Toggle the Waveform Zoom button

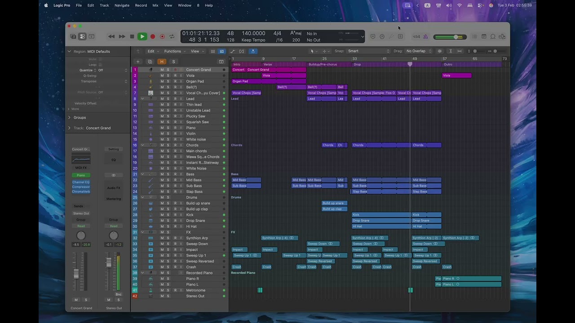pos(440,51)
